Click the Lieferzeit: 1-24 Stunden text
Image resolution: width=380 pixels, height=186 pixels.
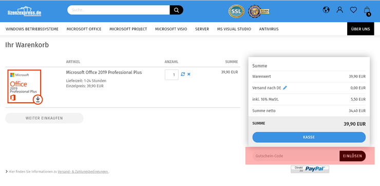tap(86, 81)
